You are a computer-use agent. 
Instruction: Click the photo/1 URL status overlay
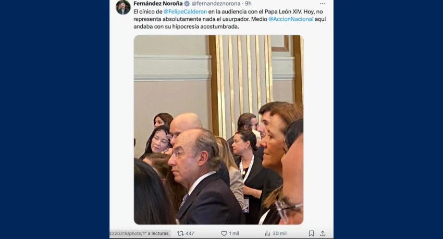pos(140,233)
